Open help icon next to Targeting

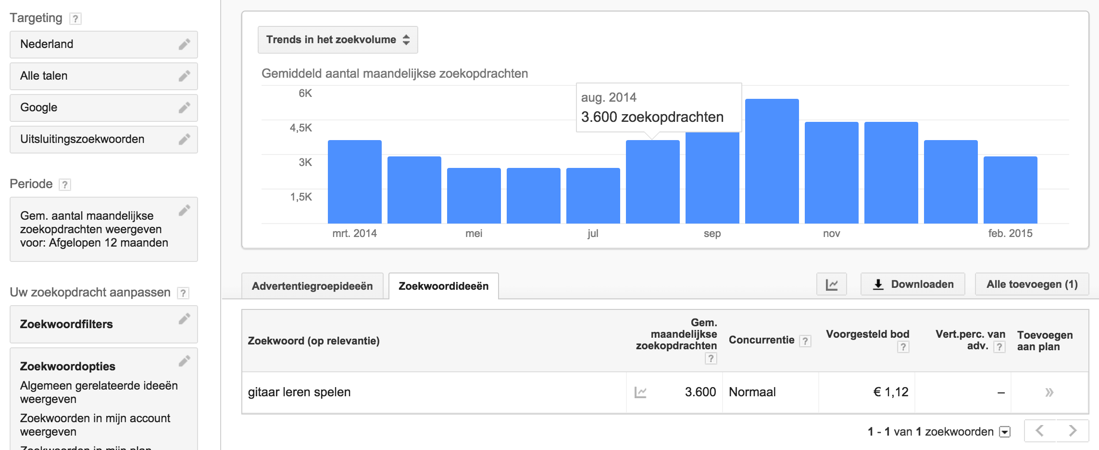tap(75, 19)
